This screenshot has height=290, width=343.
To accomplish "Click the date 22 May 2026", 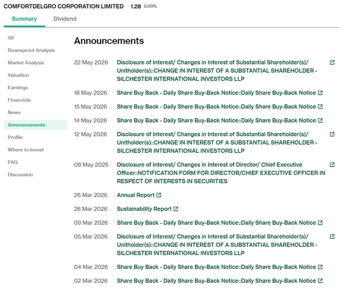I will [91, 62].
